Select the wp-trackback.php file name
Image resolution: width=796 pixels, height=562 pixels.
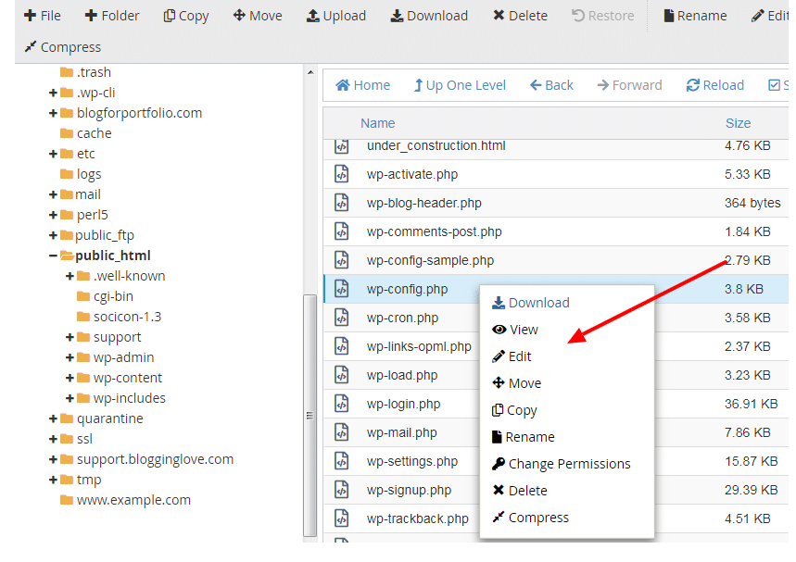pyautogui.click(x=418, y=518)
